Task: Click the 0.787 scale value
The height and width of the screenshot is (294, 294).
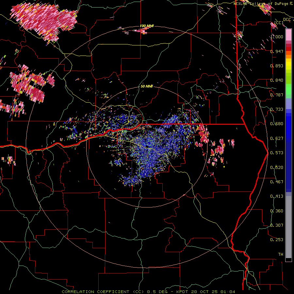Action: (x=277, y=95)
